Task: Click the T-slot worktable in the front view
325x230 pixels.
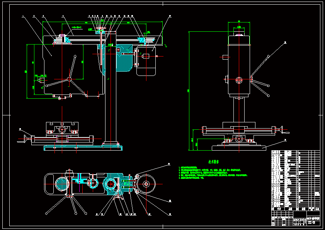Action: [x=62, y=127]
